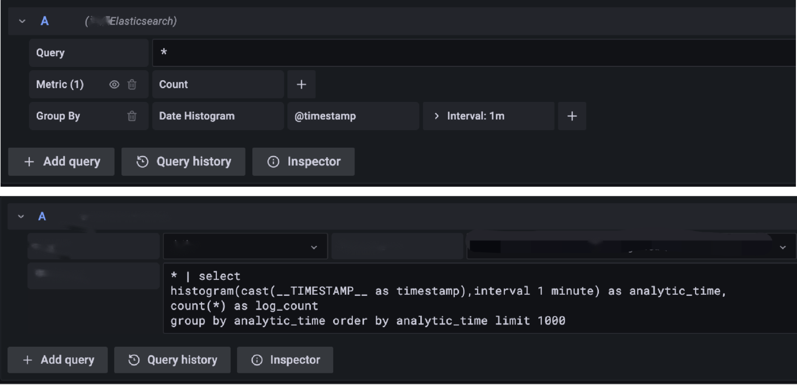Screen dimensions: 797x385
Task: Change the @timestamp field selector
Action: pyautogui.click(x=353, y=116)
